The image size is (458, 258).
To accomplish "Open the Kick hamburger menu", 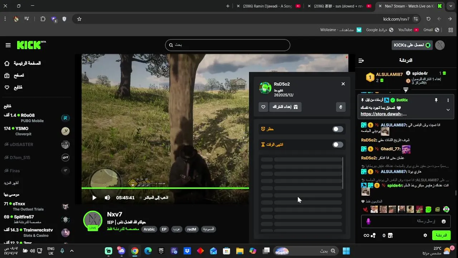I will point(8,45).
